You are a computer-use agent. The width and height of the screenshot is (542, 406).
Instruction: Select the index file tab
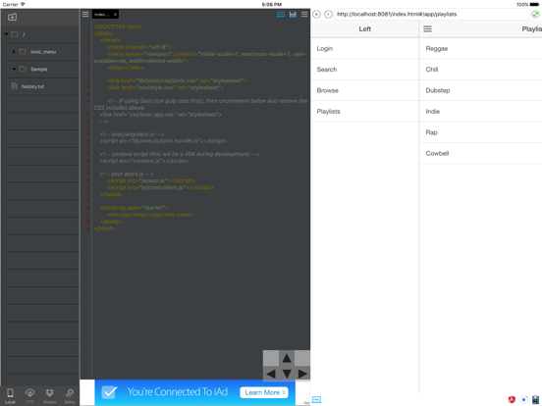[x=102, y=14]
